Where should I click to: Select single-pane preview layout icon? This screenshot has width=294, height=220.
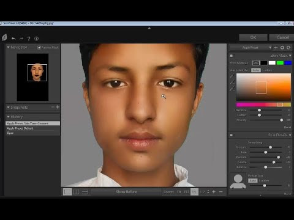click(67, 192)
